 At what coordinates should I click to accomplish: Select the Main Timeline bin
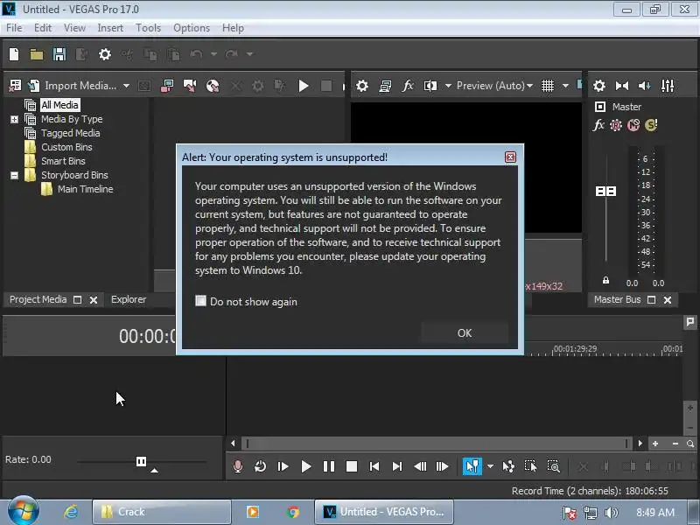tap(85, 189)
